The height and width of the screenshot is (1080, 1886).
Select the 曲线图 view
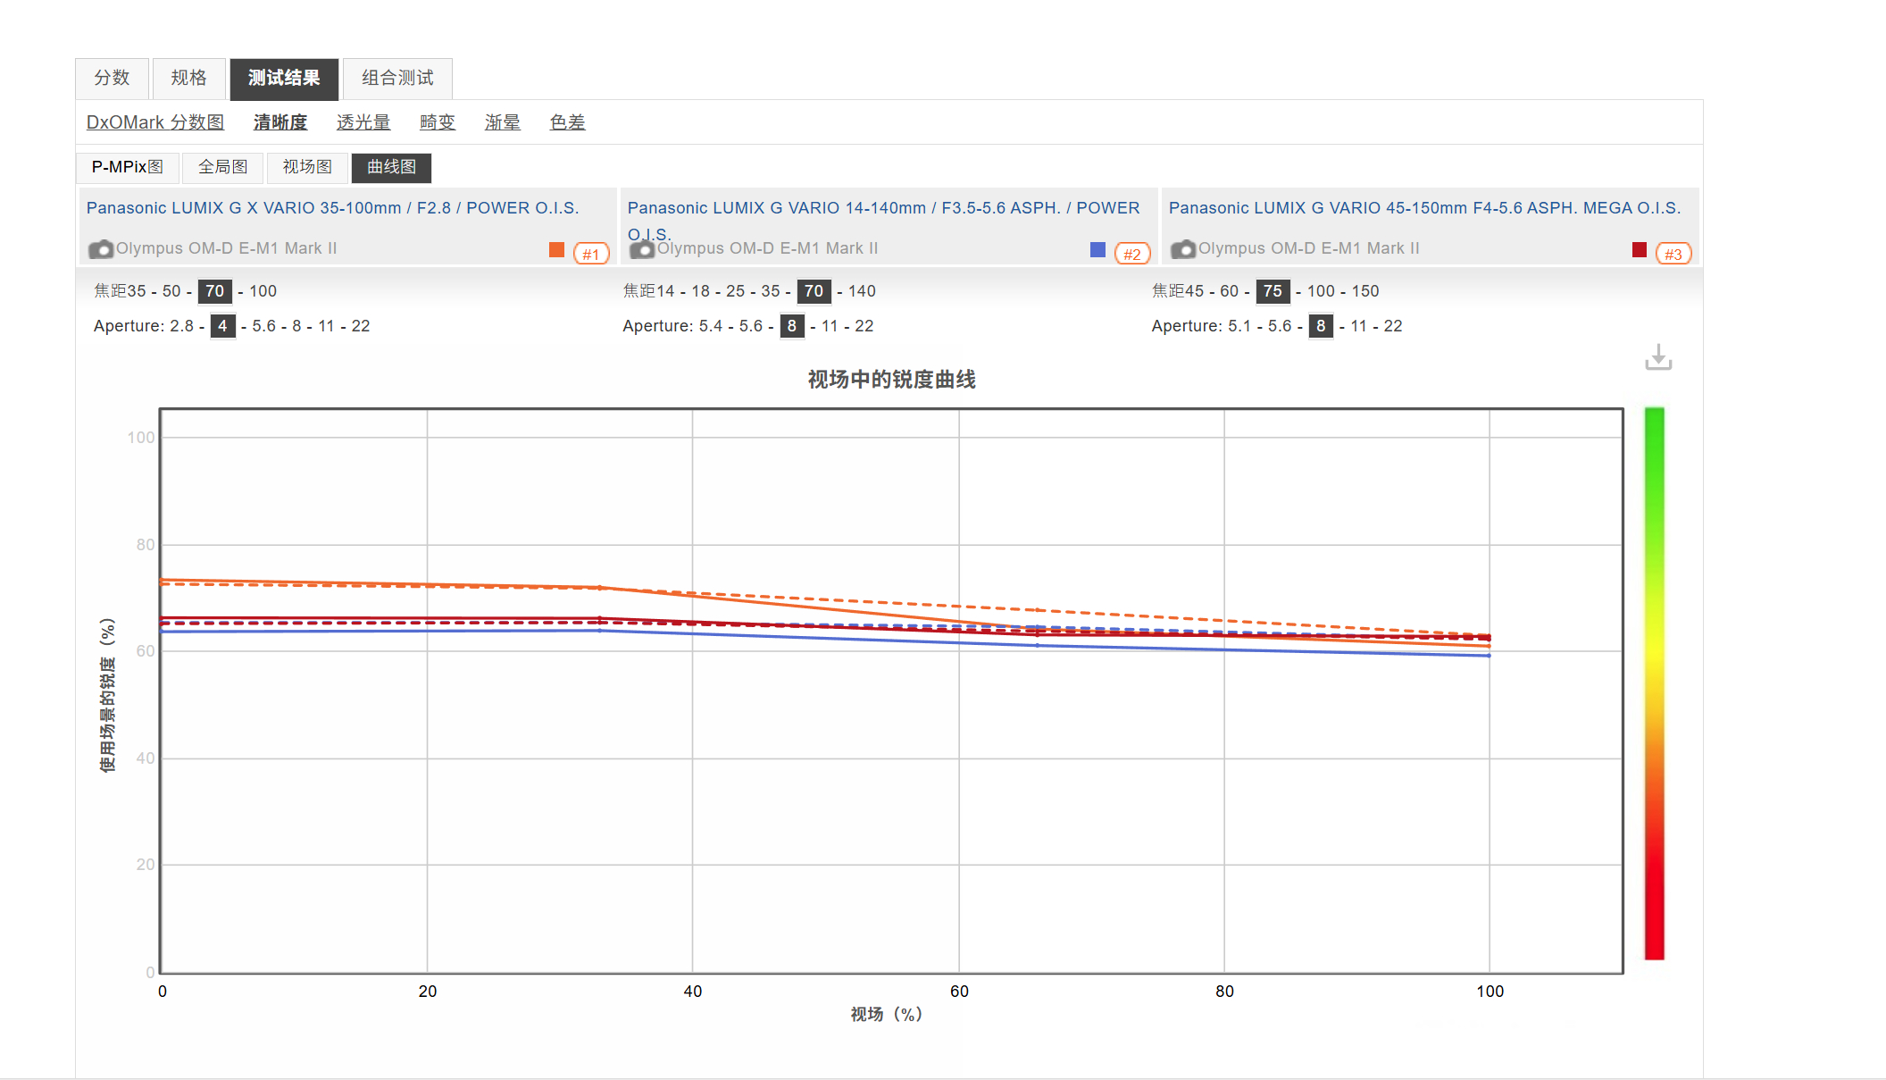tap(392, 167)
